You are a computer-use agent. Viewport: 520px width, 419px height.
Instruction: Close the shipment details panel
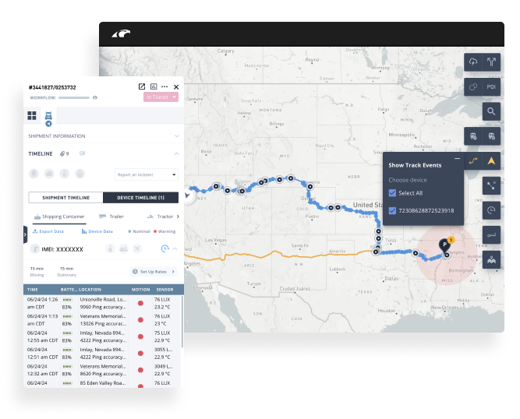click(x=176, y=86)
